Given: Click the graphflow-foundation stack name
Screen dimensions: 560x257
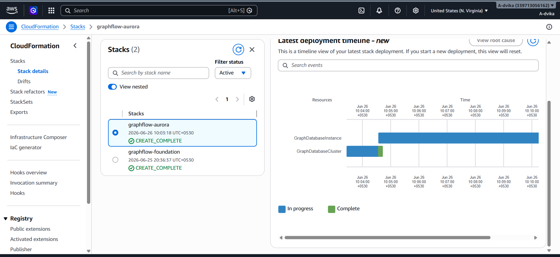Looking at the screenshot, I should point(154,152).
